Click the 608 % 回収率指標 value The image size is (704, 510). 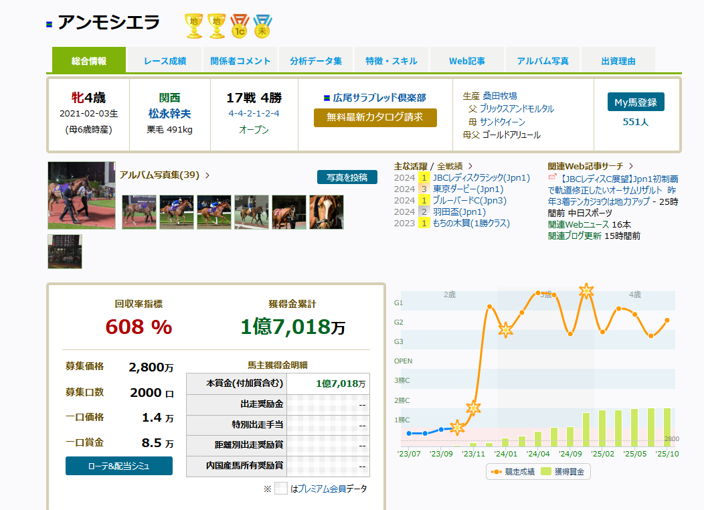(139, 327)
